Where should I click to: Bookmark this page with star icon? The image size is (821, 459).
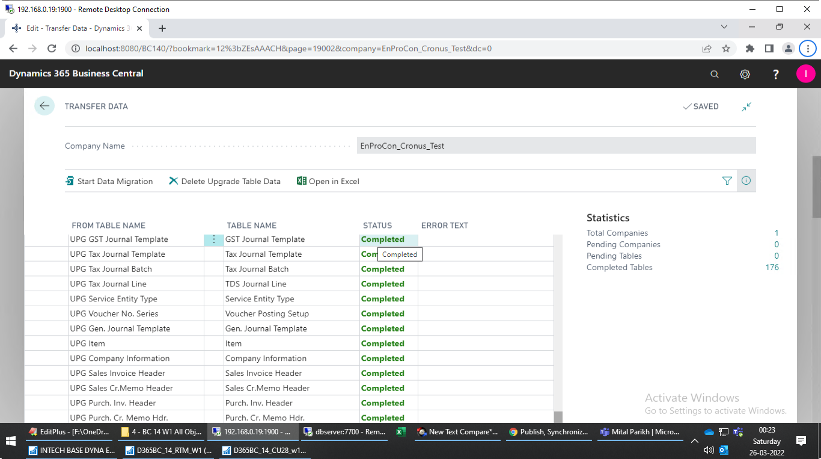[725, 49]
